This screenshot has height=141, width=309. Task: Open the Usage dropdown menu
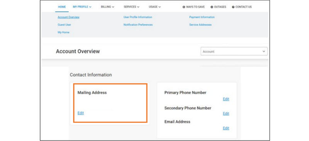click(155, 7)
